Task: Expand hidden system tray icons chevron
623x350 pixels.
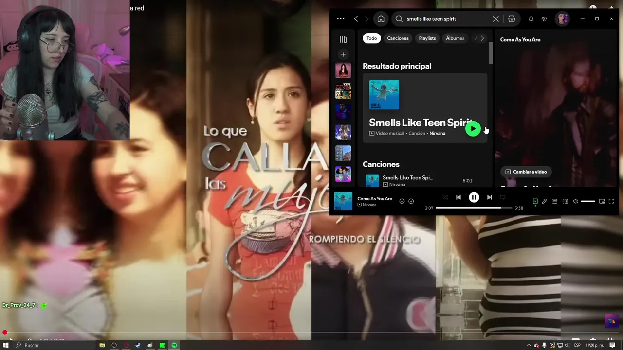Action: click(x=529, y=345)
